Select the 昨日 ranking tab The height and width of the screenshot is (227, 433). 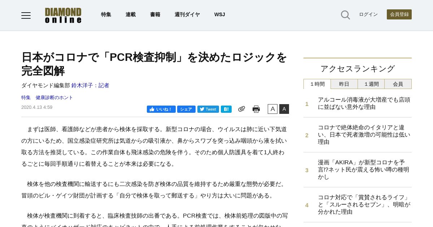pos(344,84)
